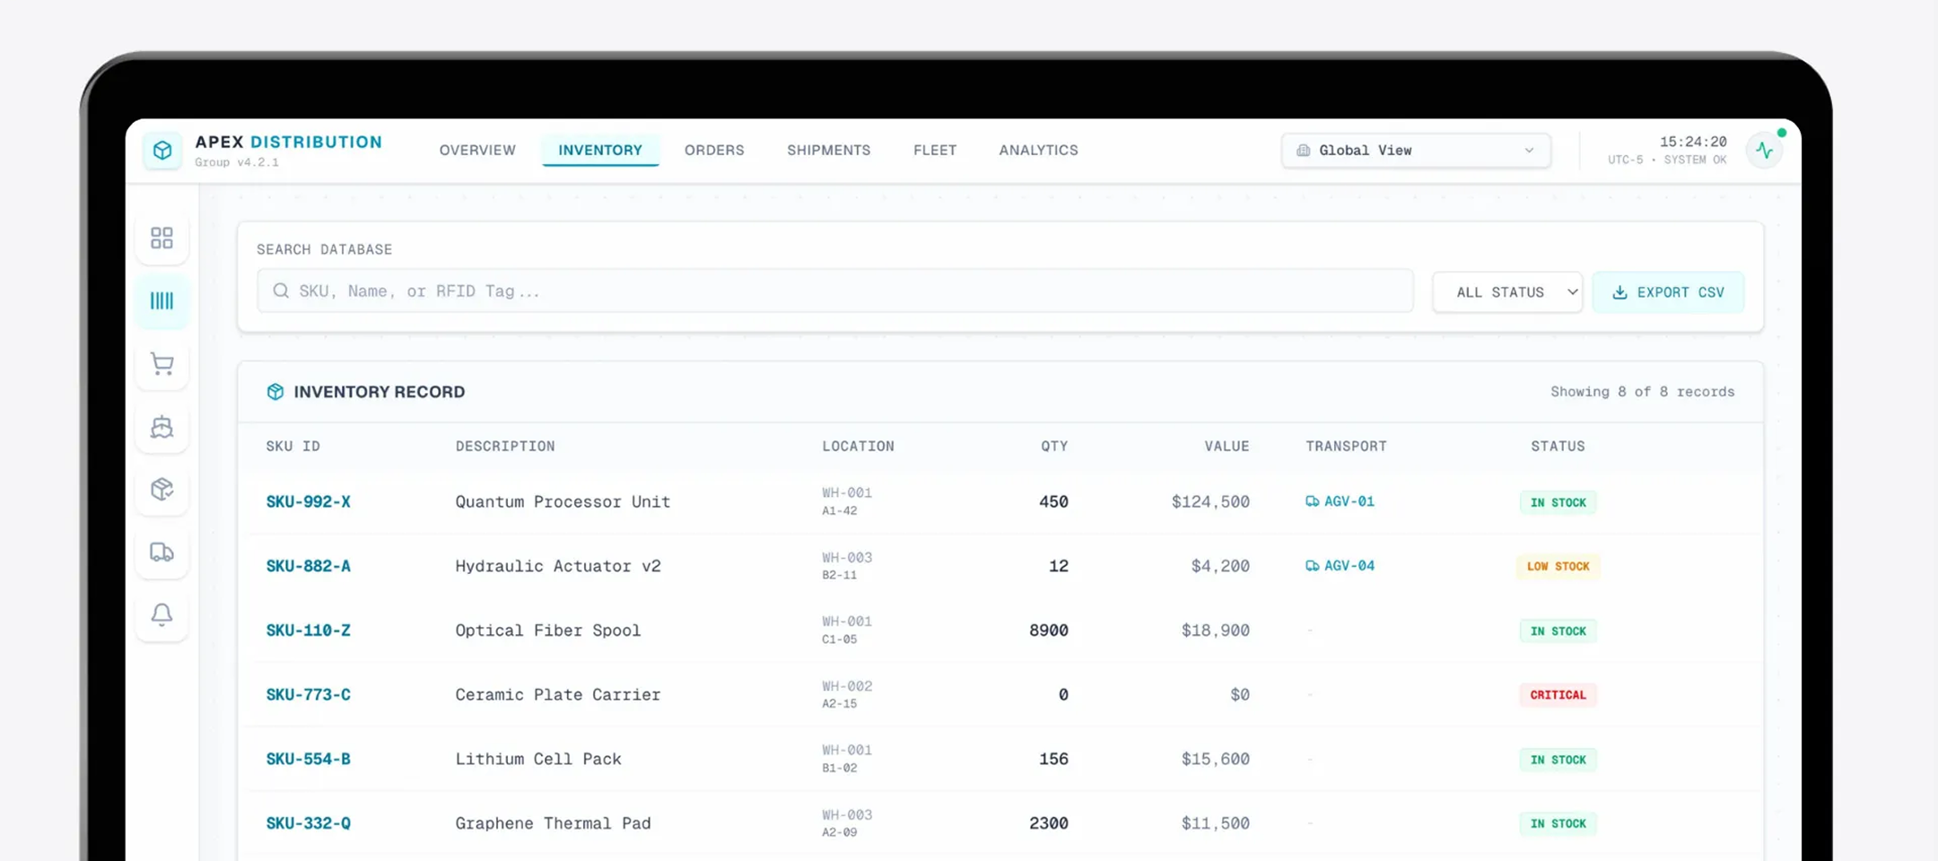Open SKU-992-X record link

(x=308, y=501)
